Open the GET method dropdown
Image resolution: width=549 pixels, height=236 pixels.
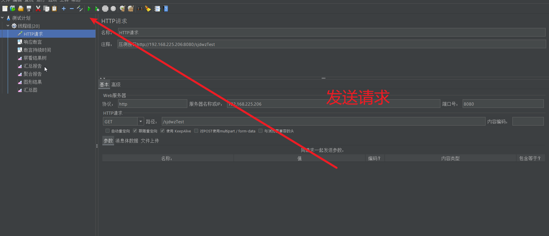point(140,121)
